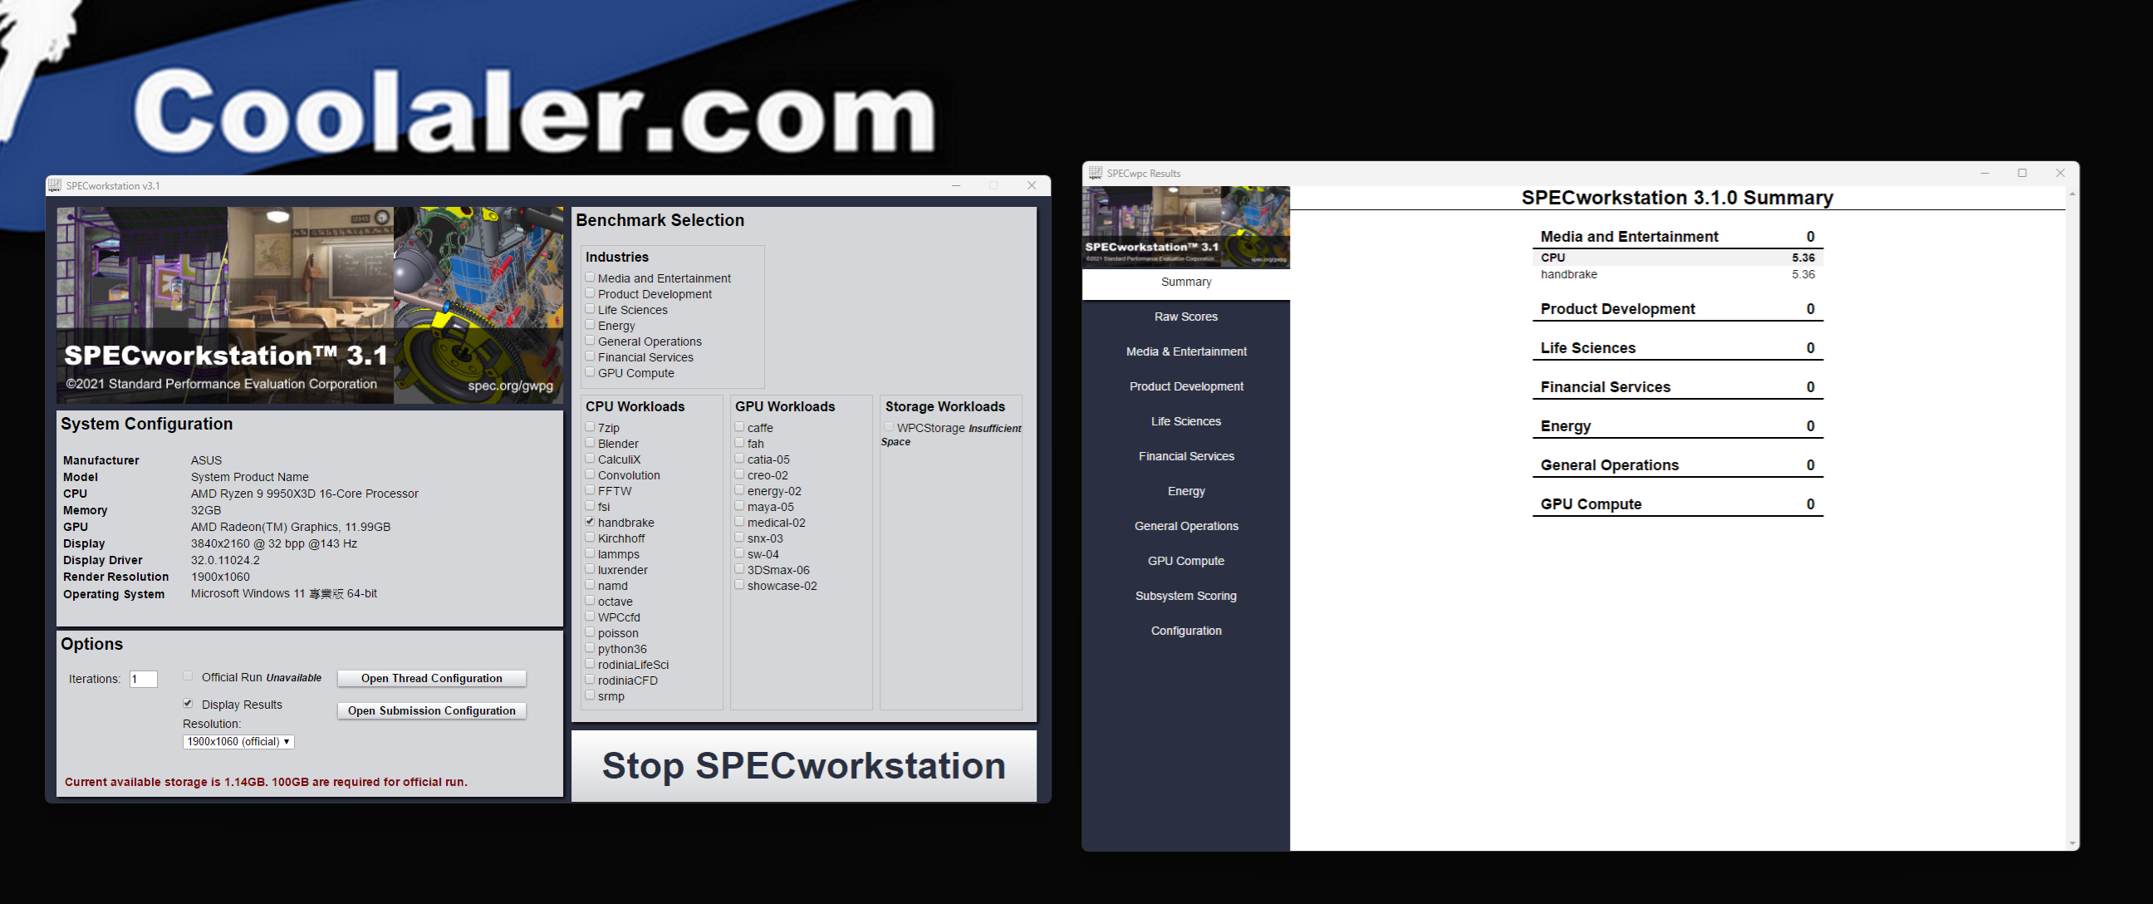
Task: Click the SPECworkstation 3.1 main banner image
Action: pos(310,305)
